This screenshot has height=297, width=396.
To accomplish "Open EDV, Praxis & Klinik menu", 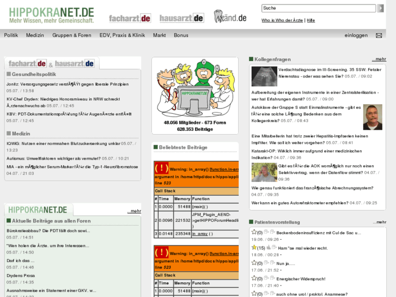I will (122, 35).
